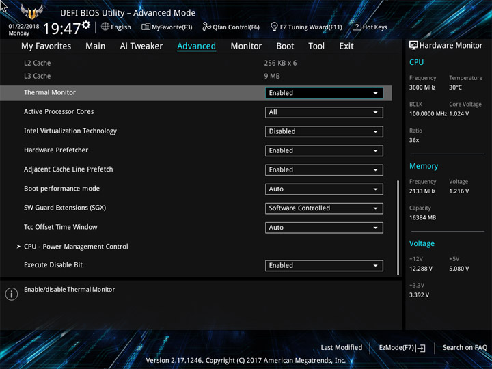492x369 pixels.
Task: Click the MyFavorite list icon
Action: tap(146, 27)
